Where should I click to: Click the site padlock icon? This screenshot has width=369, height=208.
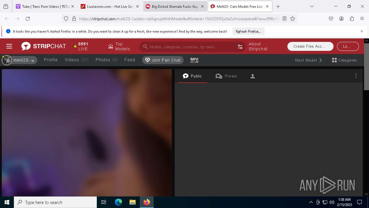click(74, 18)
